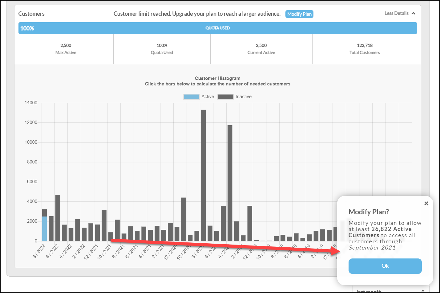Select the second tallest bar near 4/2020
Image resolution: width=440 pixels, height=293 pixels.
pyautogui.click(x=230, y=183)
